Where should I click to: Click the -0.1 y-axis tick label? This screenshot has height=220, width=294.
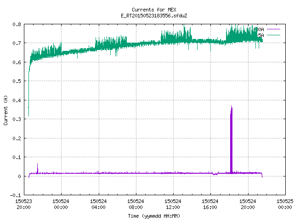[x=15, y=195]
